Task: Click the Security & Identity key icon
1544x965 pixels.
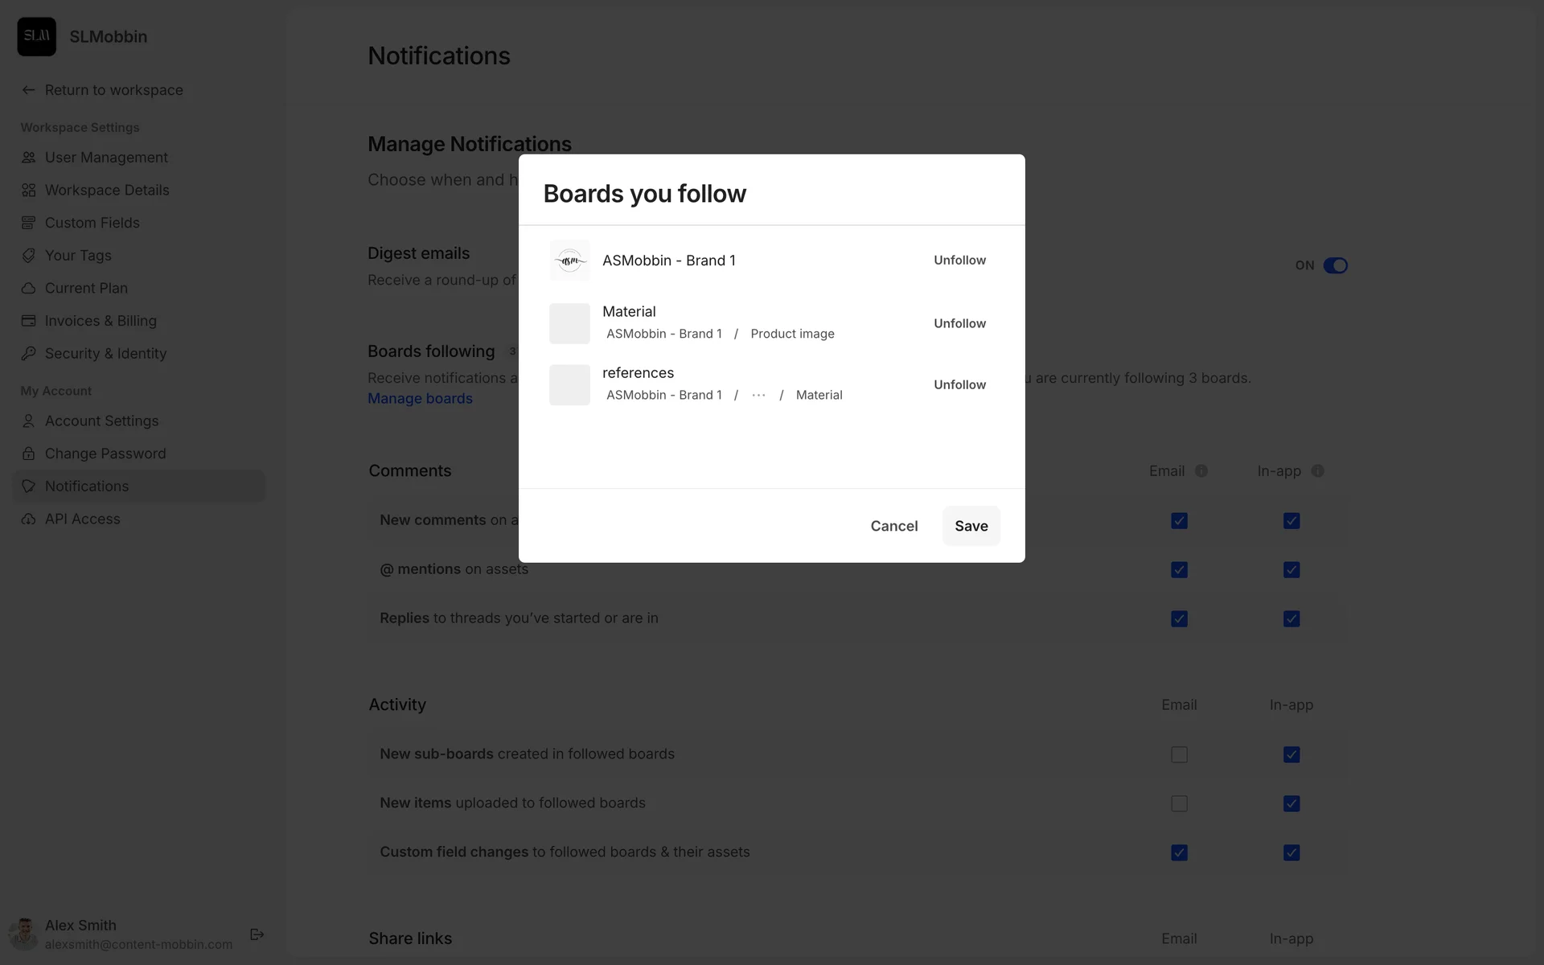Action: 29,354
